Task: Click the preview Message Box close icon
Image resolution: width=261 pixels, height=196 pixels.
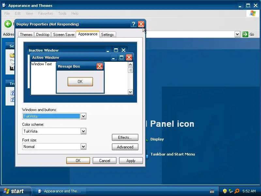Action: click(x=100, y=66)
